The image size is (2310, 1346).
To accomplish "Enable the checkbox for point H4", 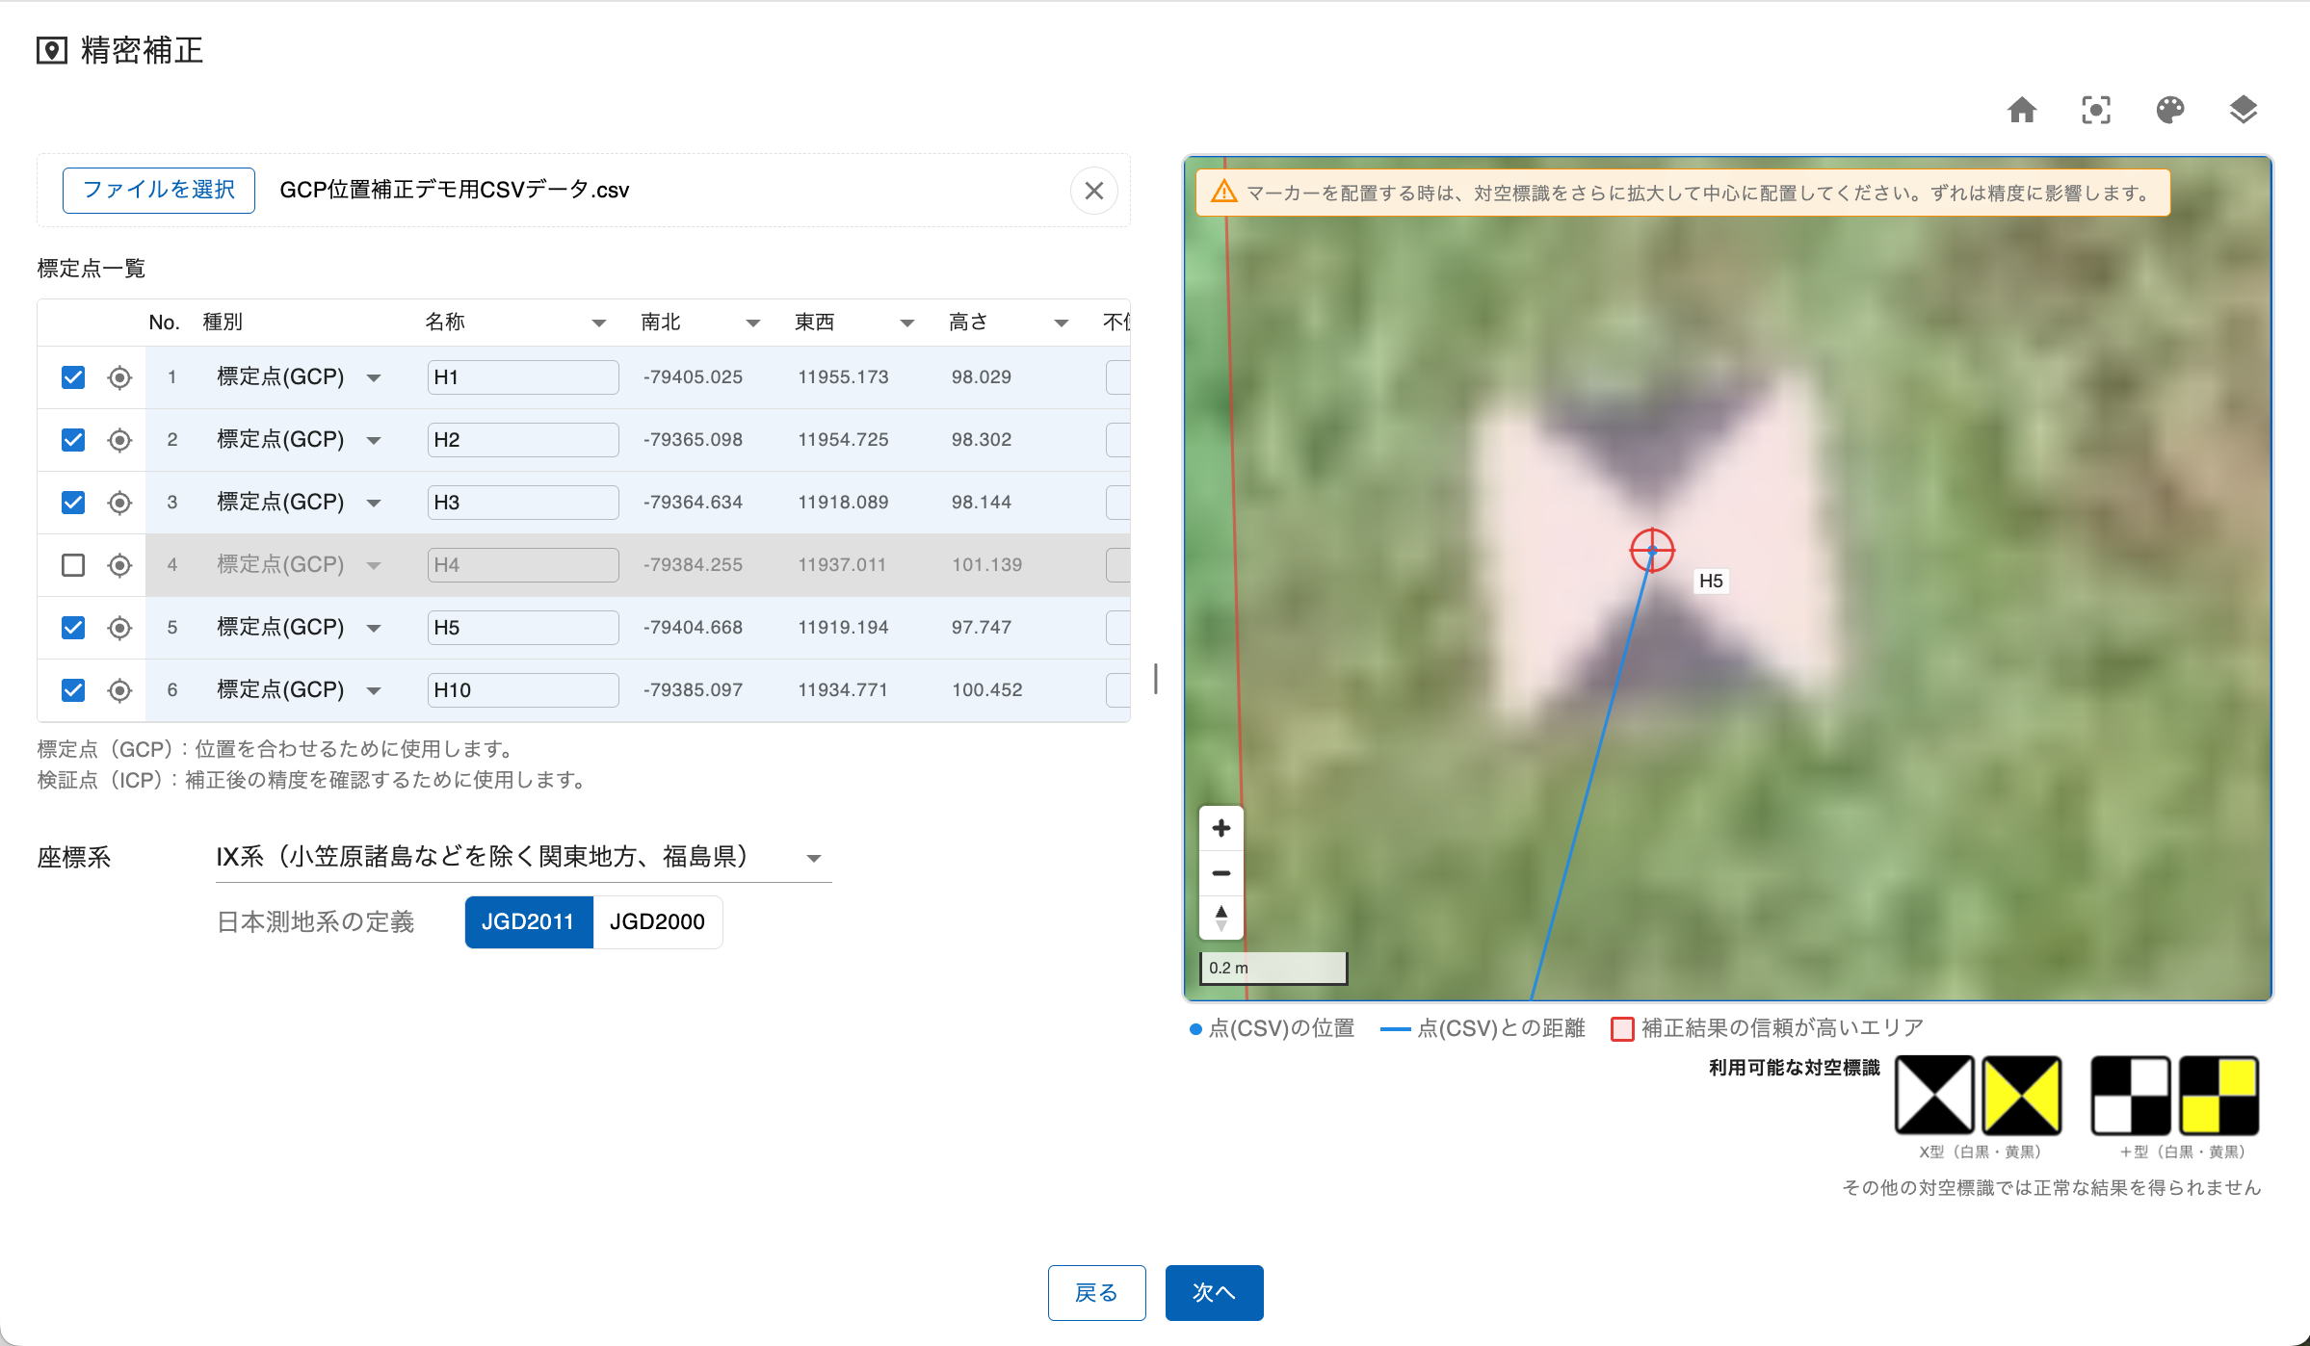I will [x=73, y=565].
